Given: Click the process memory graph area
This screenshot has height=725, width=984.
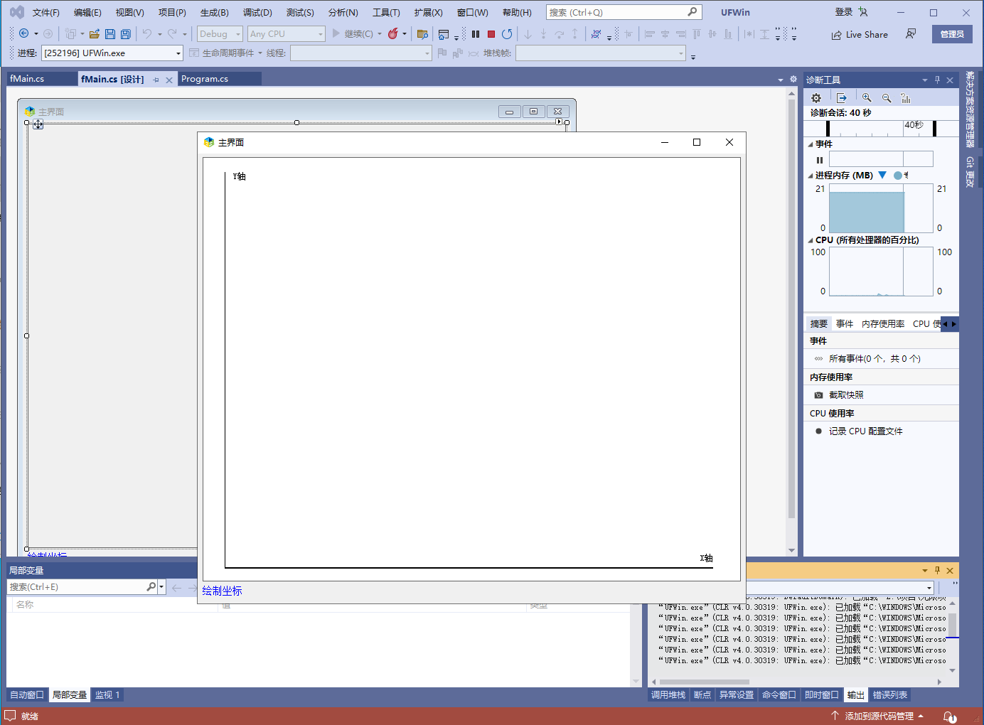Looking at the screenshot, I should [x=881, y=208].
